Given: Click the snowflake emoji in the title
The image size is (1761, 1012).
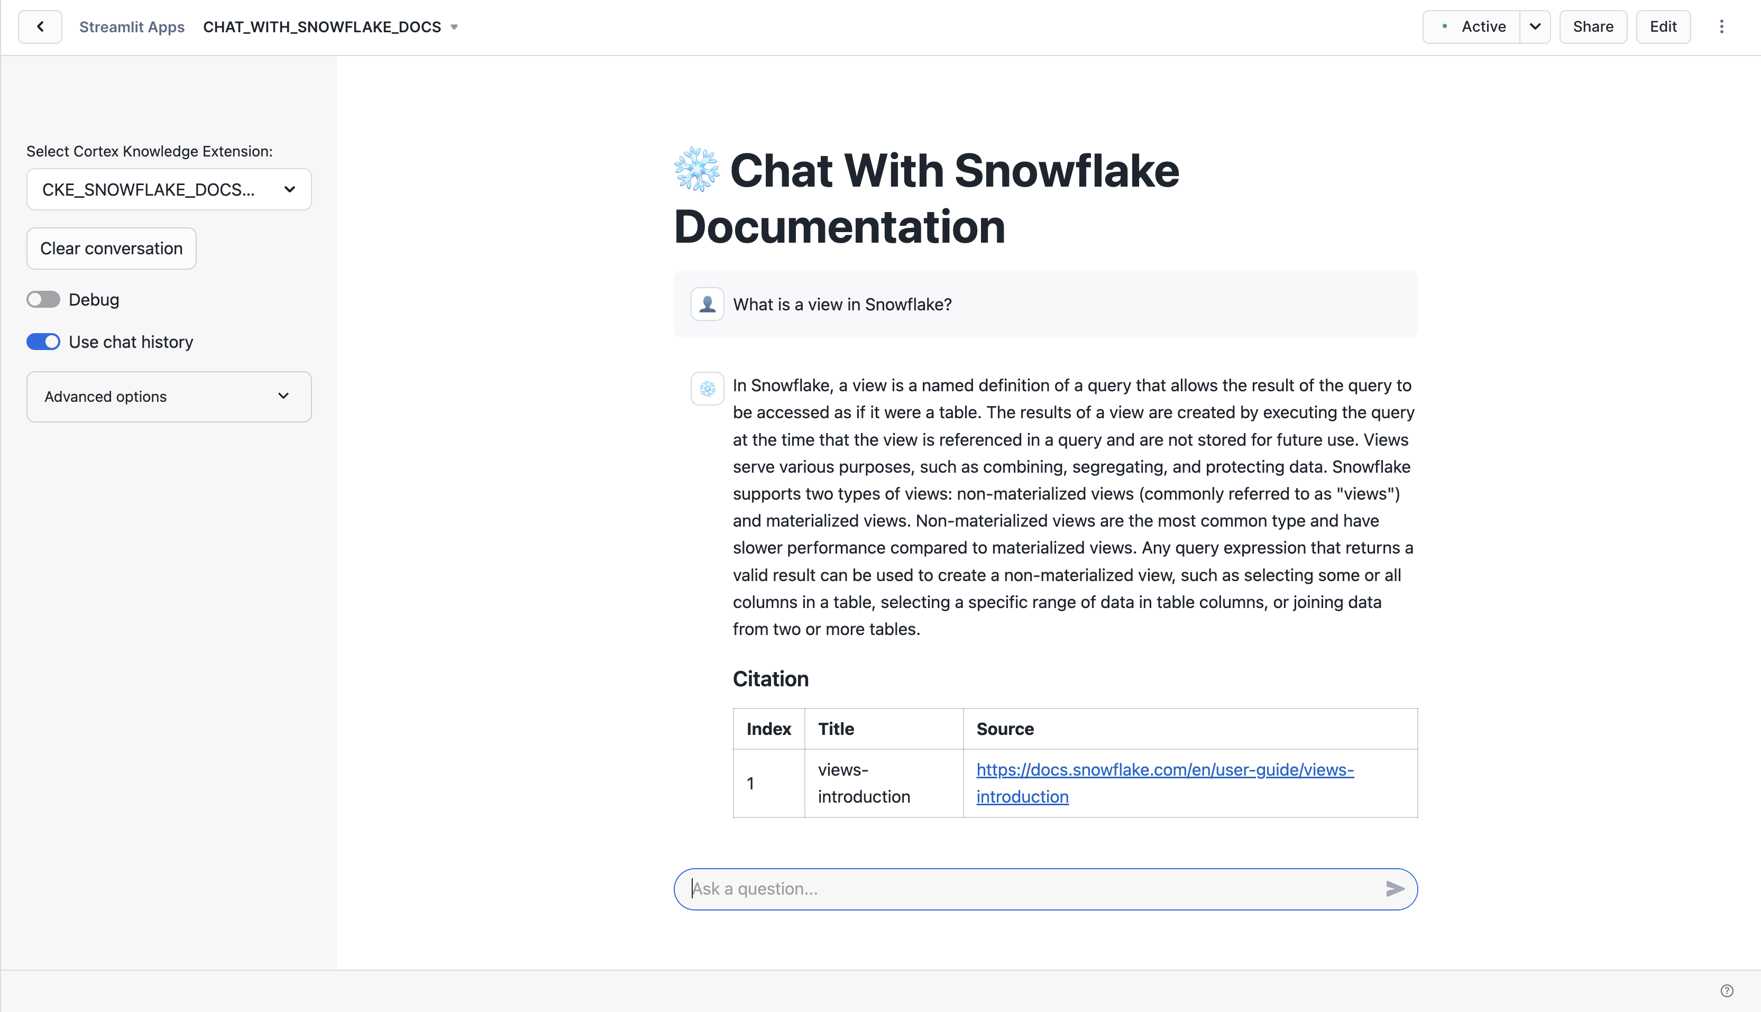Looking at the screenshot, I should pyautogui.click(x=696, y=170).
